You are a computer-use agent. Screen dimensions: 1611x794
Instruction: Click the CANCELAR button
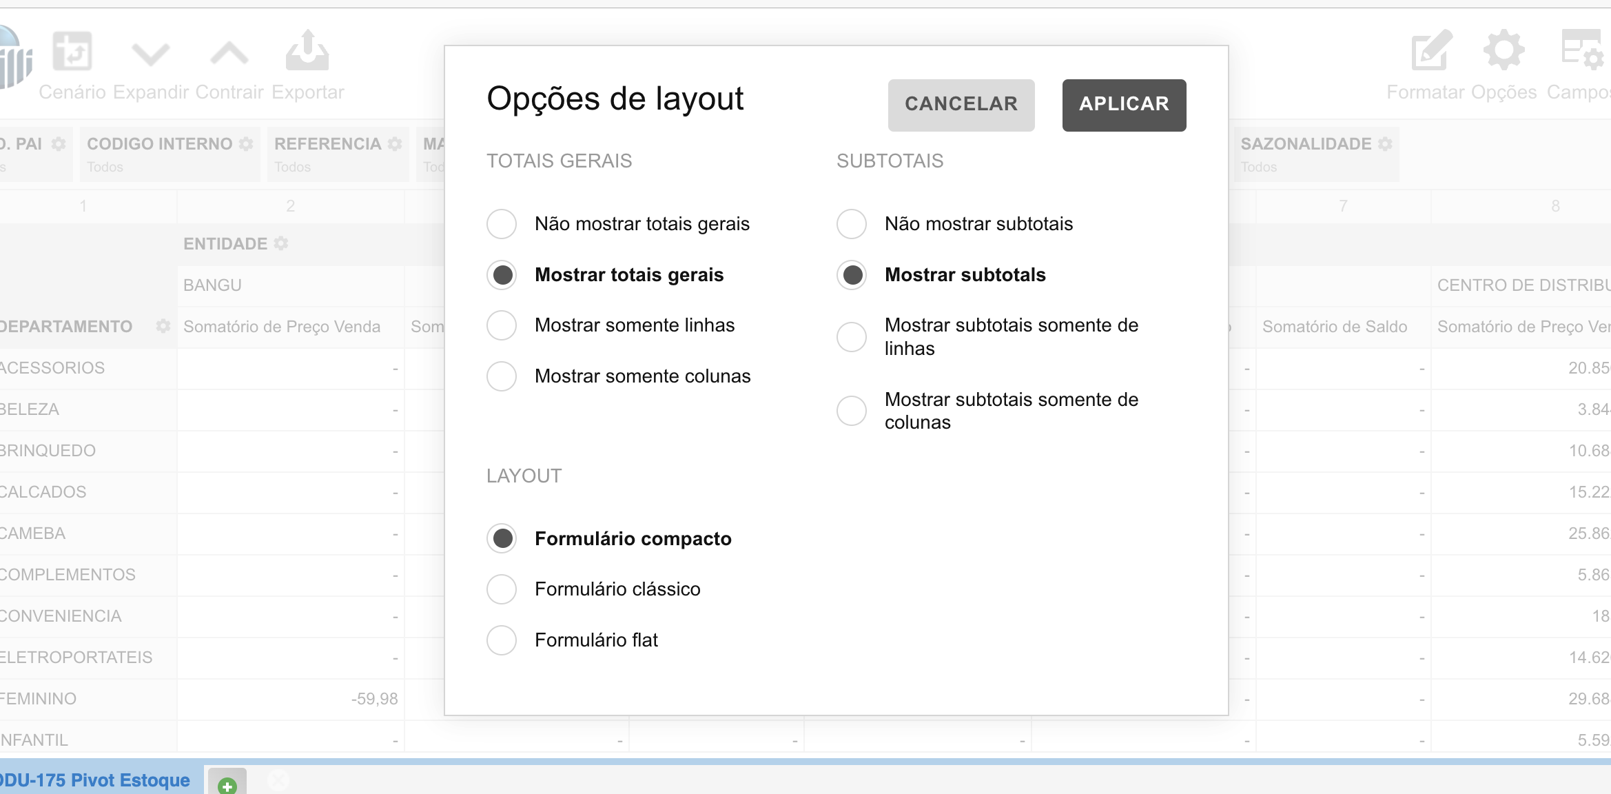(x=961, y=105)
